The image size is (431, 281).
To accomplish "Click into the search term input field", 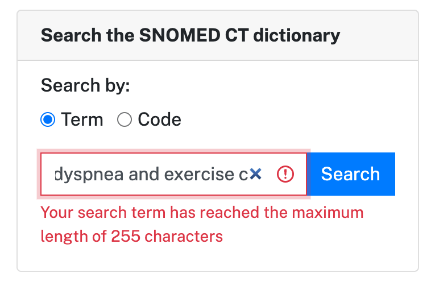I will (148, 174).
